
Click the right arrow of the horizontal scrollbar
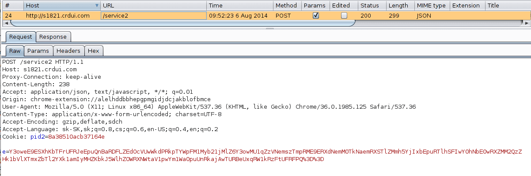pos(527,22)
